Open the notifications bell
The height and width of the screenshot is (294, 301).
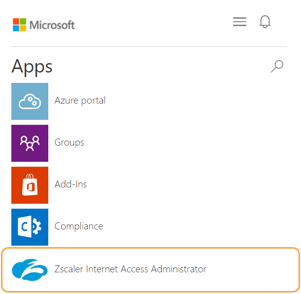265,22
